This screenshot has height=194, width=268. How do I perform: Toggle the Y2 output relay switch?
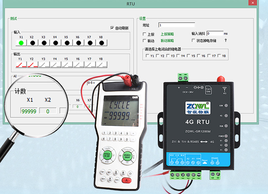[x=32, y=65]
